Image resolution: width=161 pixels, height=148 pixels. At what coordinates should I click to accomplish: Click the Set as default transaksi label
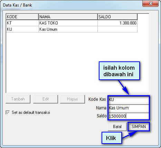(x=31, y=112)
